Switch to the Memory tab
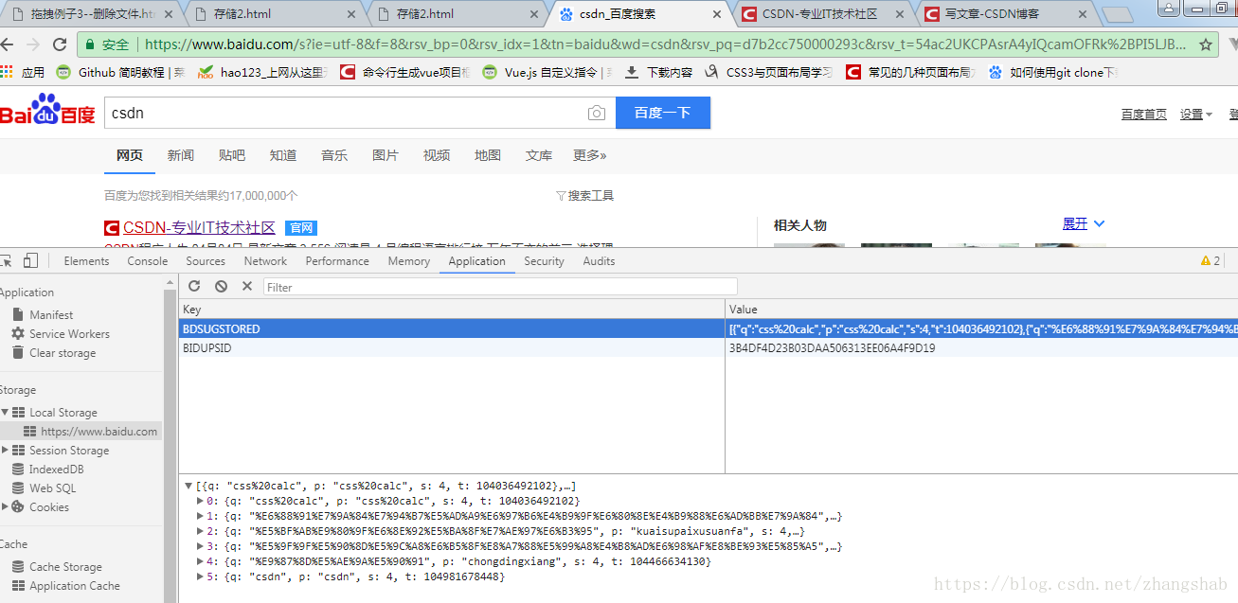Screen dimensions: 1238x603 [408, 261]
